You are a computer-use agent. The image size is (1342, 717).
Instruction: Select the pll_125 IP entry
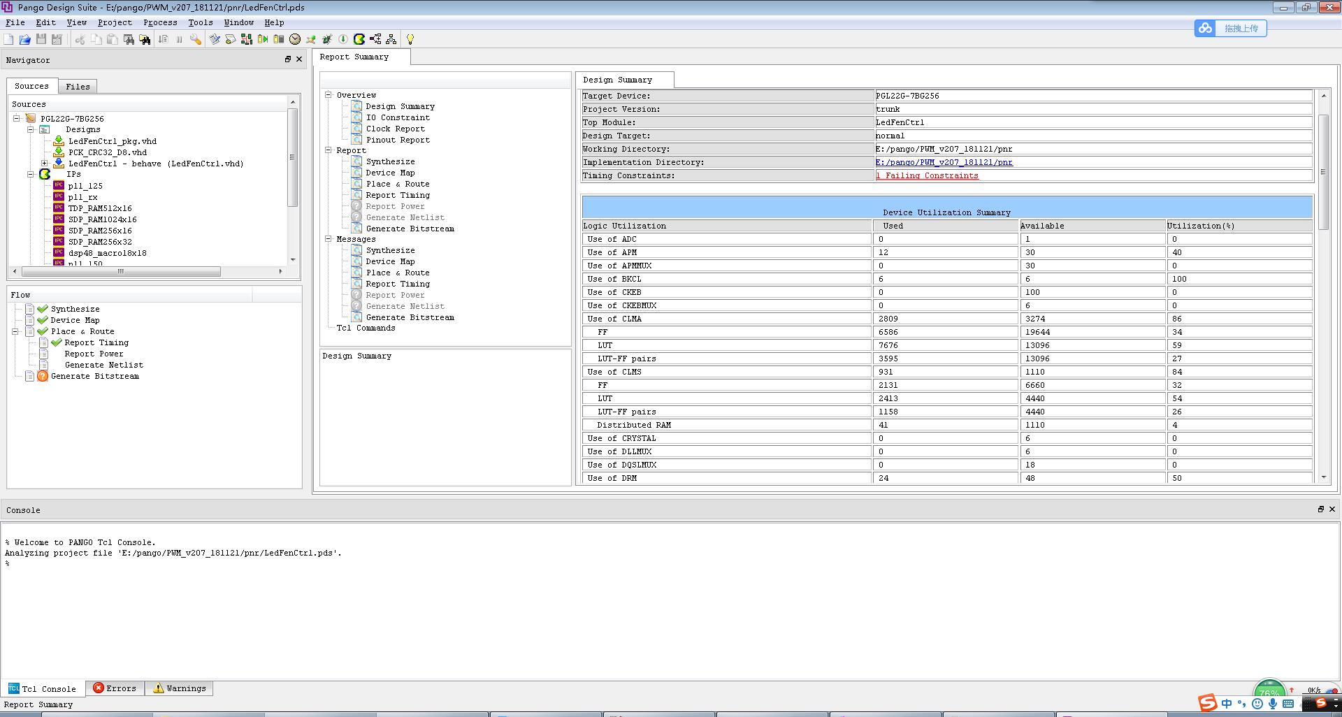85,186
